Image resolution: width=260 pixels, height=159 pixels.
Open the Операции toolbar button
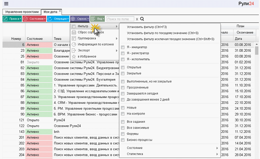tap(58, 19)
